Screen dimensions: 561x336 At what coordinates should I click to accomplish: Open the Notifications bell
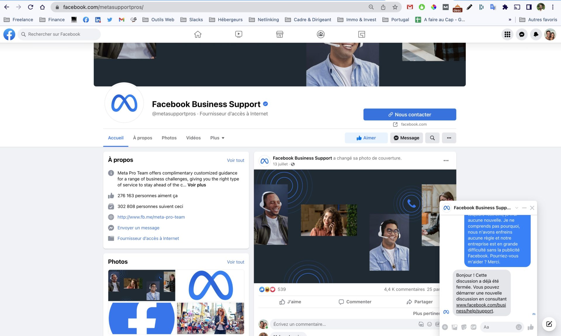click(x=536, y=34)
